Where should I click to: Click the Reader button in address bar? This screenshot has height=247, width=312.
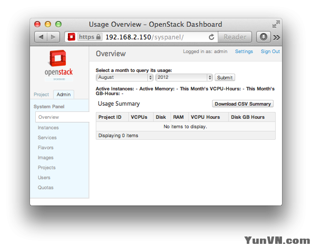[235, 37]
